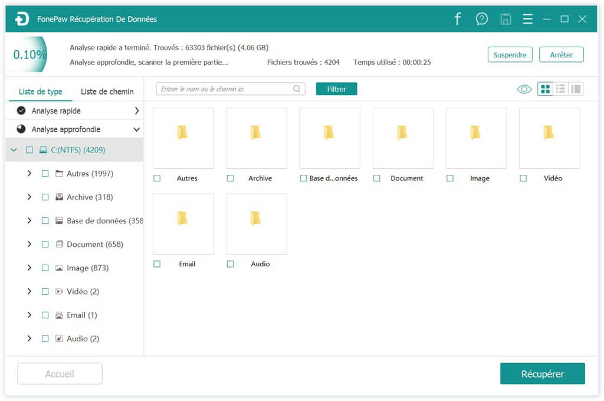
Task: Open the FonePaw hamburger menu
Action: pyautogui.click(x=527, y=18)
